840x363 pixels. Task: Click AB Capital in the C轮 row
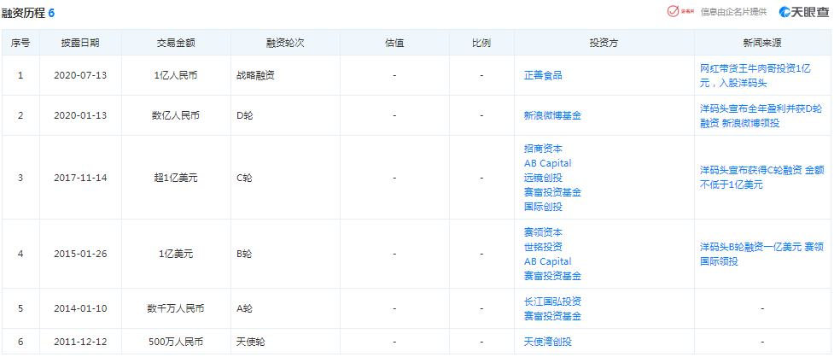tap(547, 163)
